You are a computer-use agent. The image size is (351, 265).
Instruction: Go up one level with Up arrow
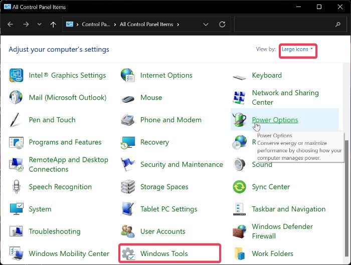(53, 25)
